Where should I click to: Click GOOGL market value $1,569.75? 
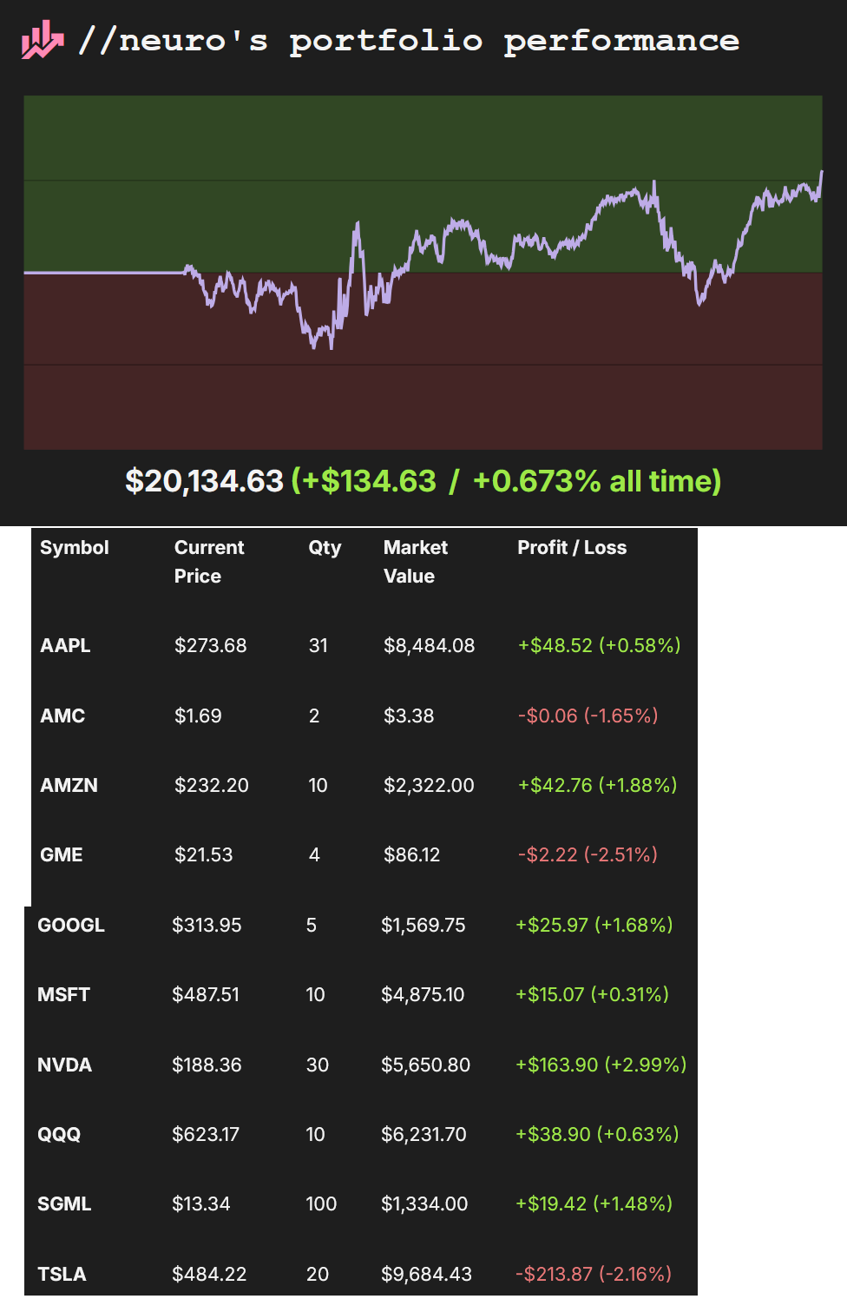pos(423,926)
